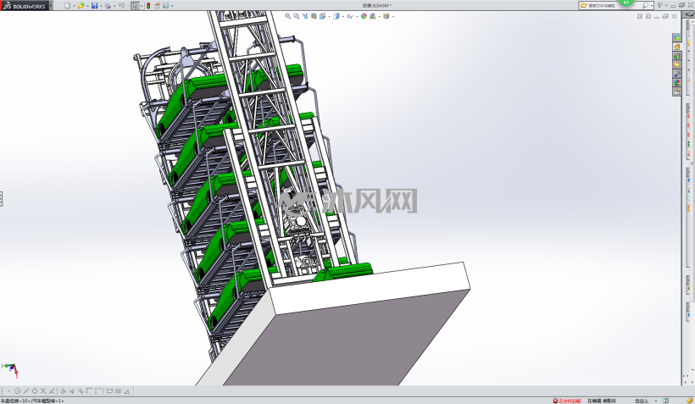Click the Apply Scene icon
This screenshot has width=695, height=404.
[x=373, y=16]
